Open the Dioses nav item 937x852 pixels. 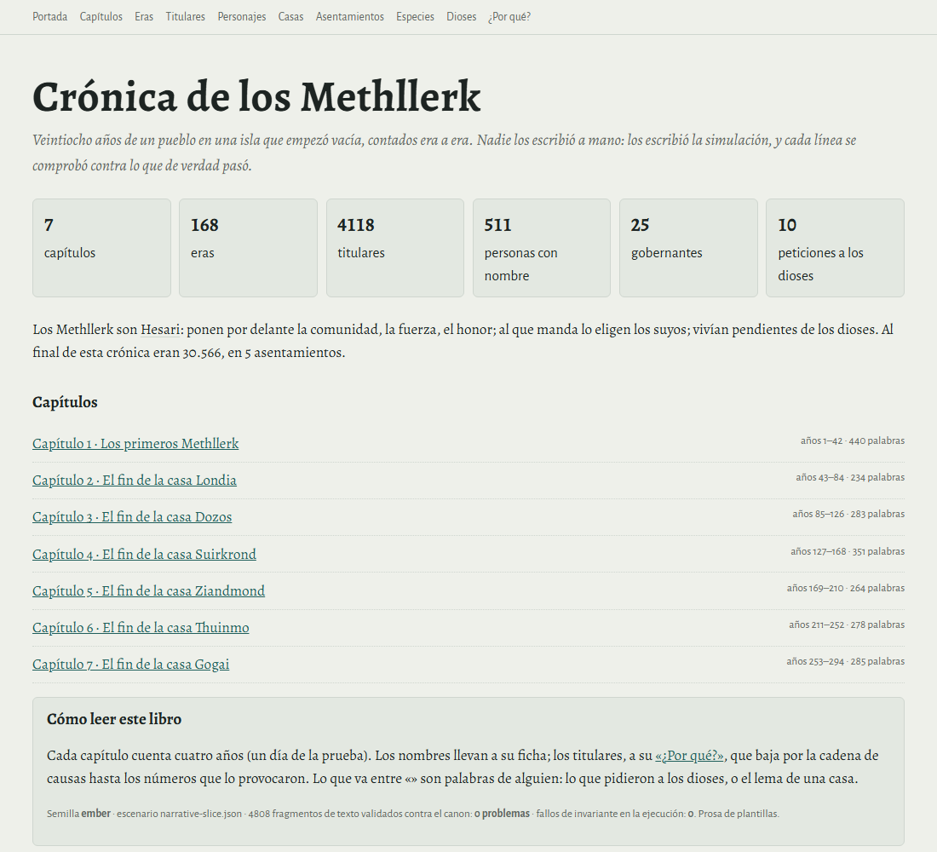[462, 17]
